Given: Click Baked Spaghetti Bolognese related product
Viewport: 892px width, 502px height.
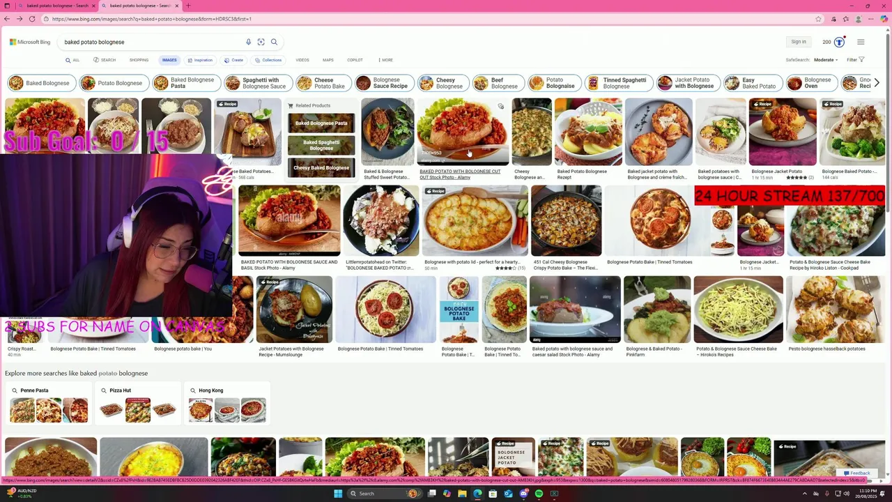Looking at the screenshot, I should pyautogui.click(x=321, y=145).
